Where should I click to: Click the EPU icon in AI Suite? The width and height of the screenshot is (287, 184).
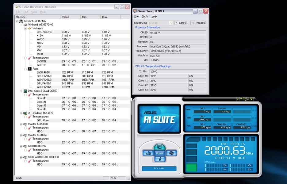point(149,153)
